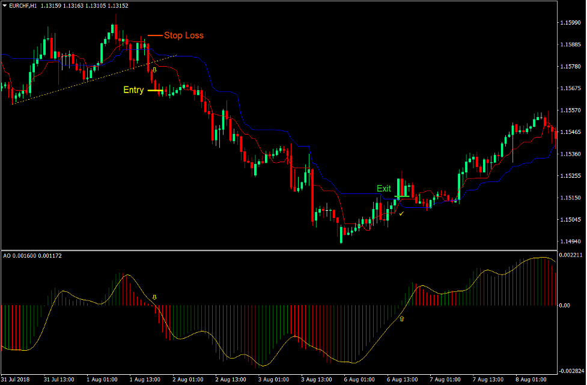
Task: Click the triangle icon beside EURCHF,H1 title
Action: 5,5
